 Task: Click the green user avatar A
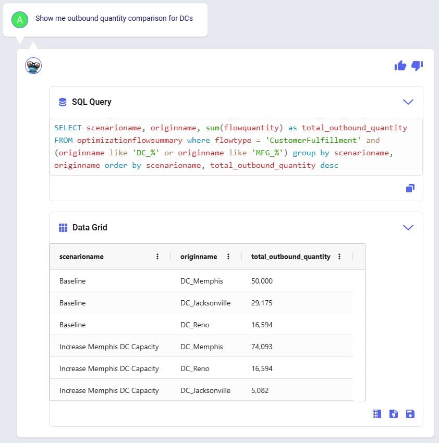tap(20, 20)
